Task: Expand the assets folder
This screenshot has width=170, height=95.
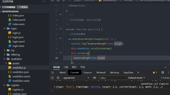Action: pyautogui.click(x=6, y=63)
